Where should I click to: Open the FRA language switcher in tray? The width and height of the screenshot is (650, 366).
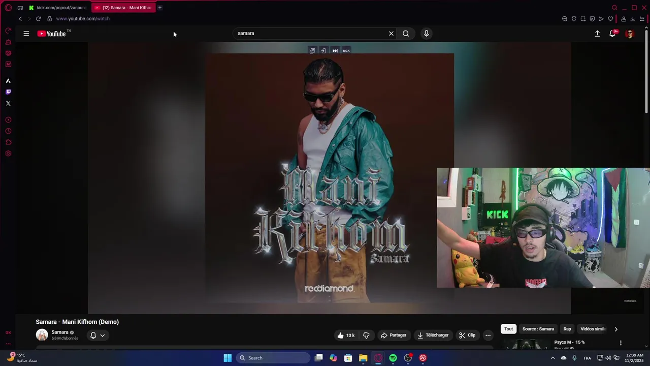tap(587, 358)
